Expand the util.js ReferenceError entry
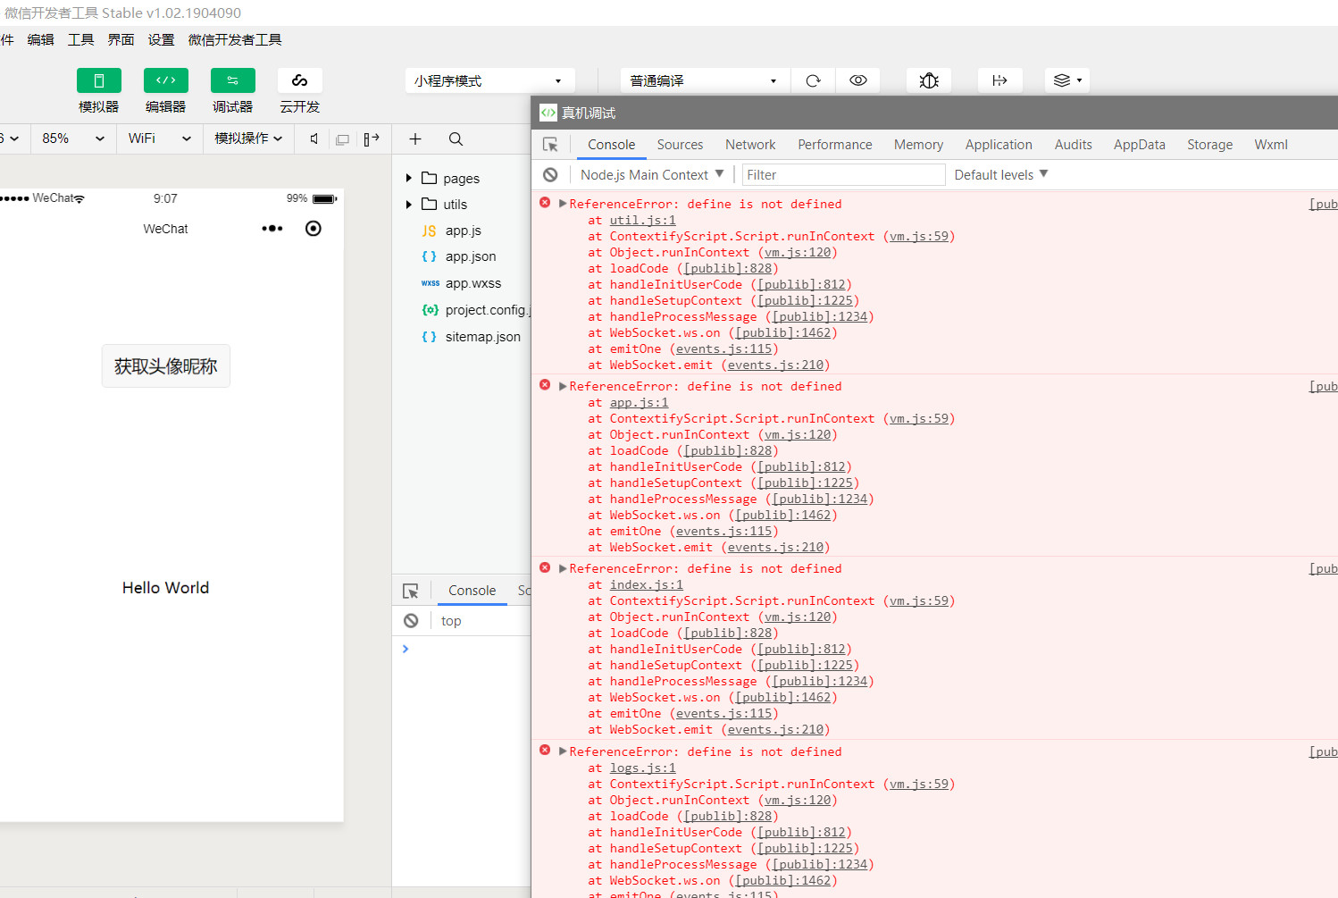Image resolution: width=1338 pixels, height=898 pixels. 563,204
